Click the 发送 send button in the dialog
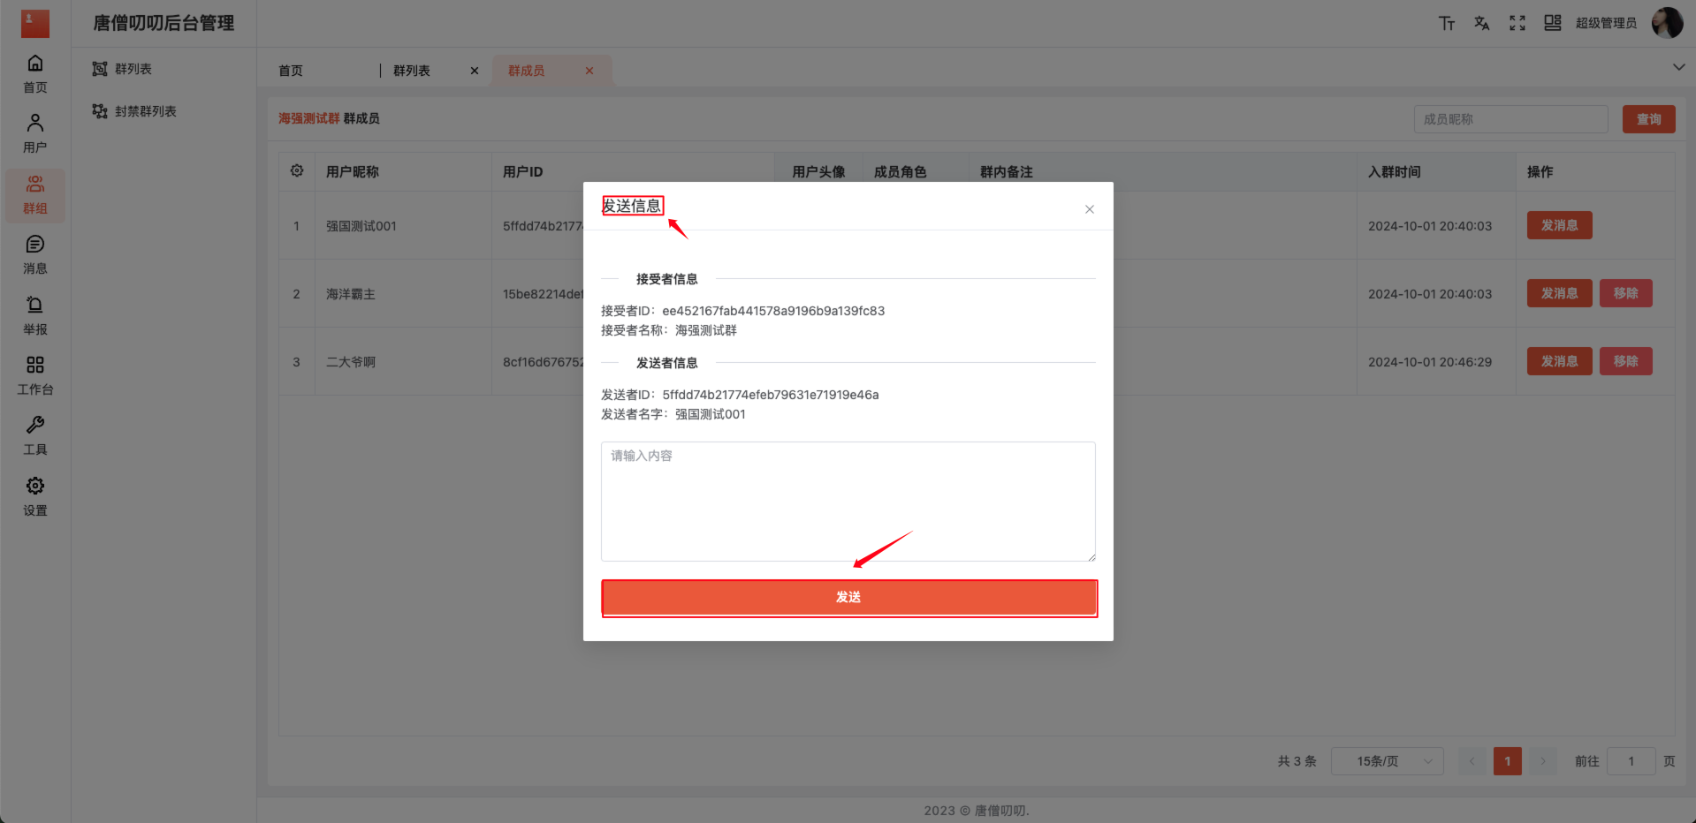Image resolution: width=1696 pixels, height=823 pixels. pyautogui.click(x=848, y=598)
